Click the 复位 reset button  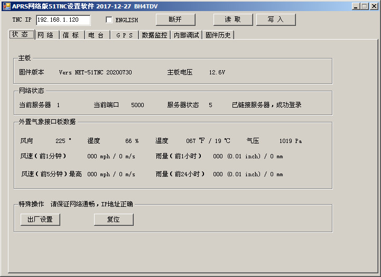[x=114, y=219]
